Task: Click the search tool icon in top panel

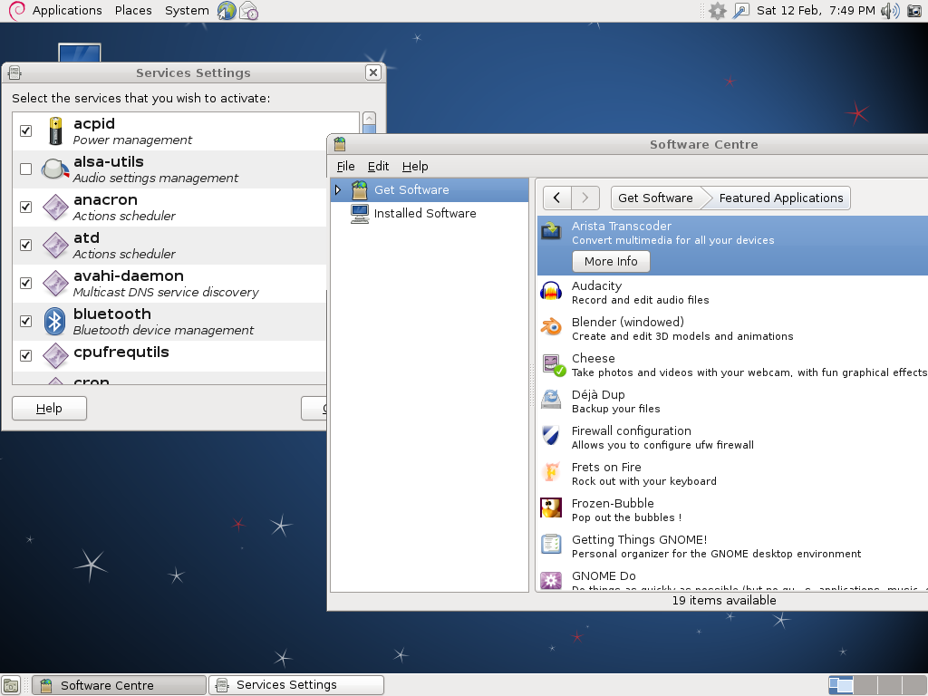Action: point(741,11)
